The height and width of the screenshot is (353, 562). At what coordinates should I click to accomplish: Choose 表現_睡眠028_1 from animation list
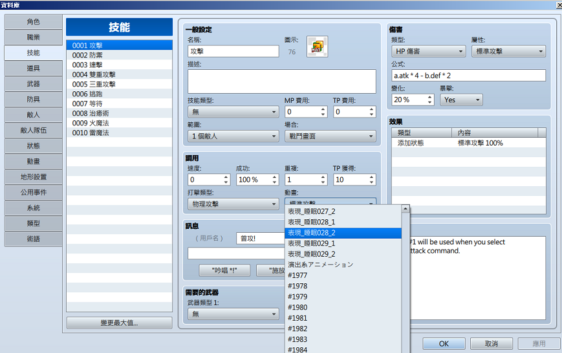[343, 222]
